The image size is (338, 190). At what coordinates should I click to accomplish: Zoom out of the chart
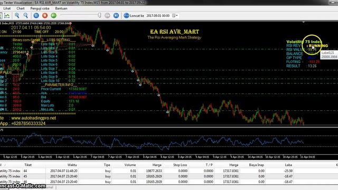point(26,15)
